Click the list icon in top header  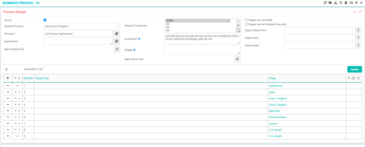[x=351, y=3]
